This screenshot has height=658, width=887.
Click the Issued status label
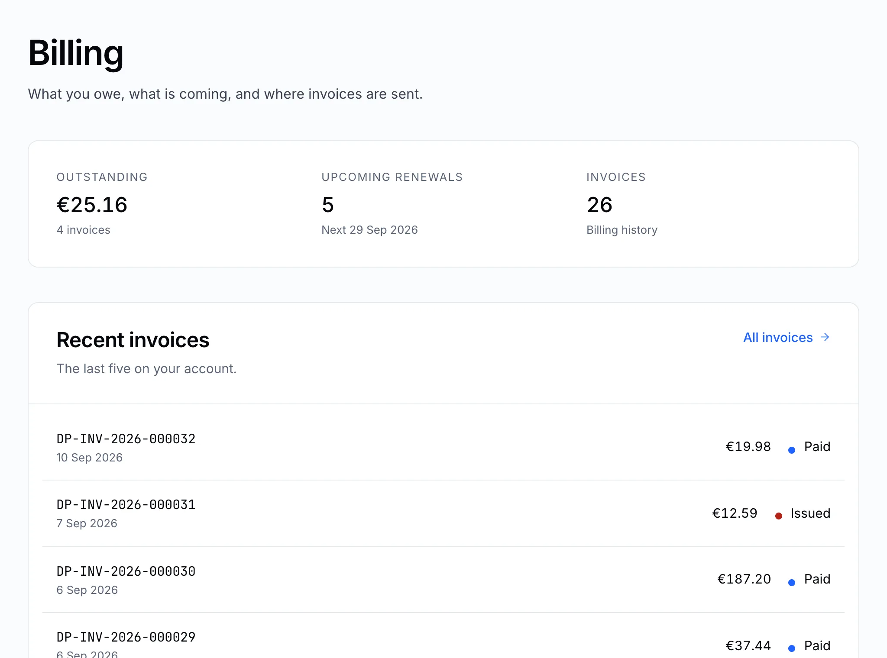(x=810, y=513)
